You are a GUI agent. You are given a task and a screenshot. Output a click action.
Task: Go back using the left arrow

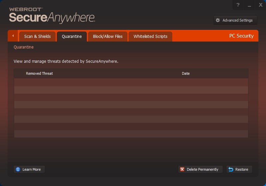(x=13, y=36)
